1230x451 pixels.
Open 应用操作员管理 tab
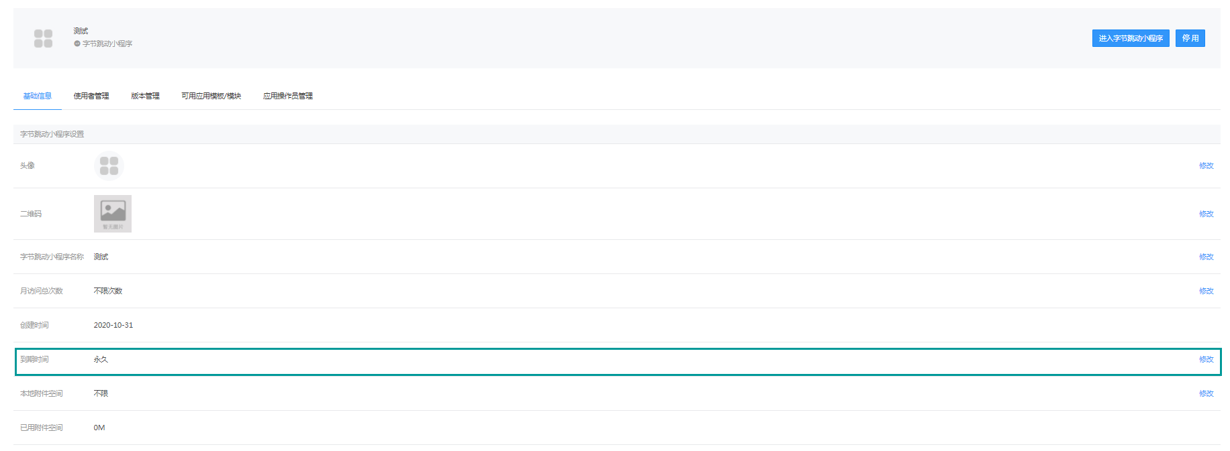coord(288,96)
